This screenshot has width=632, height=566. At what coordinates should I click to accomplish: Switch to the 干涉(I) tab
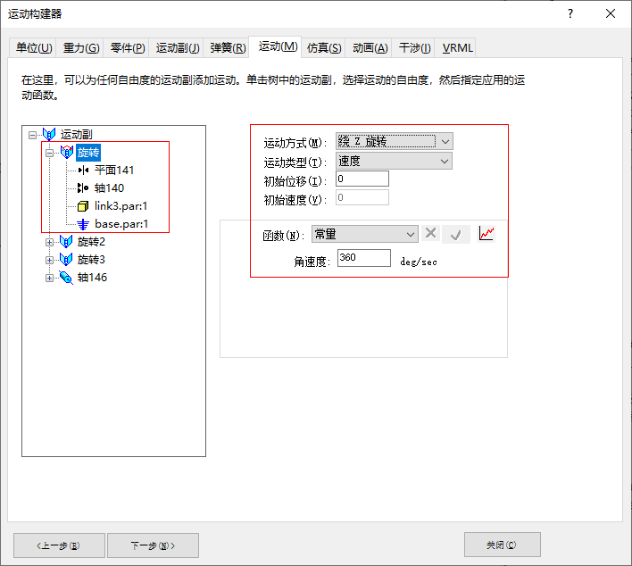[x=414, y=48]
